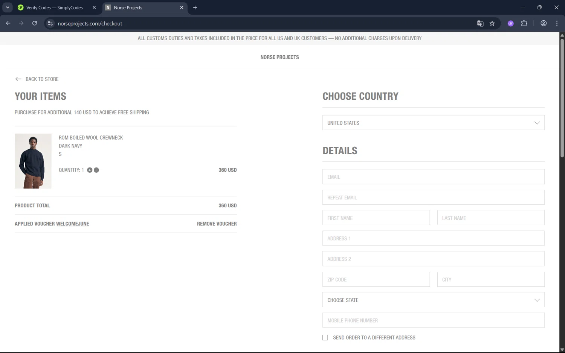Switch to Verify Codes — SimplyCodes tab
Screen dimensions: 565x353
point(55,8)
